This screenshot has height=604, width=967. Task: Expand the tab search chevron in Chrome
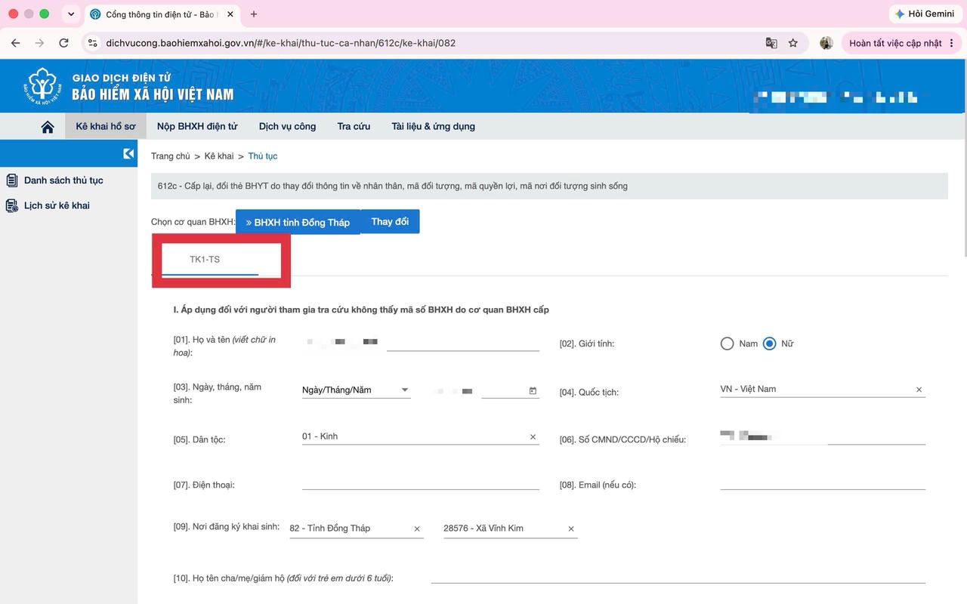click(71, 14)
